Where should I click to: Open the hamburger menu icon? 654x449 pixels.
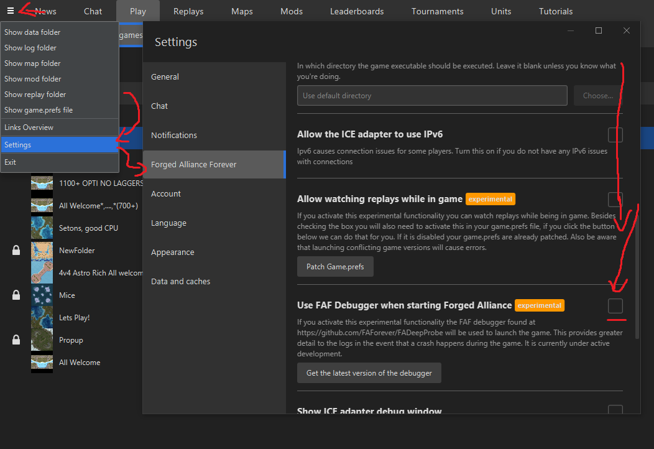11,11
